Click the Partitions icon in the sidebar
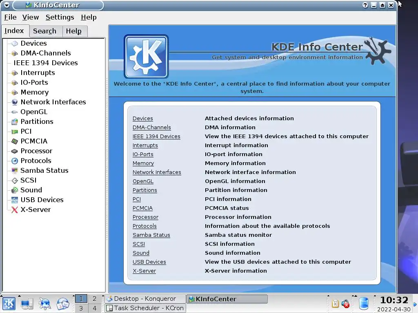418x313 pixels. click(15, 121)
